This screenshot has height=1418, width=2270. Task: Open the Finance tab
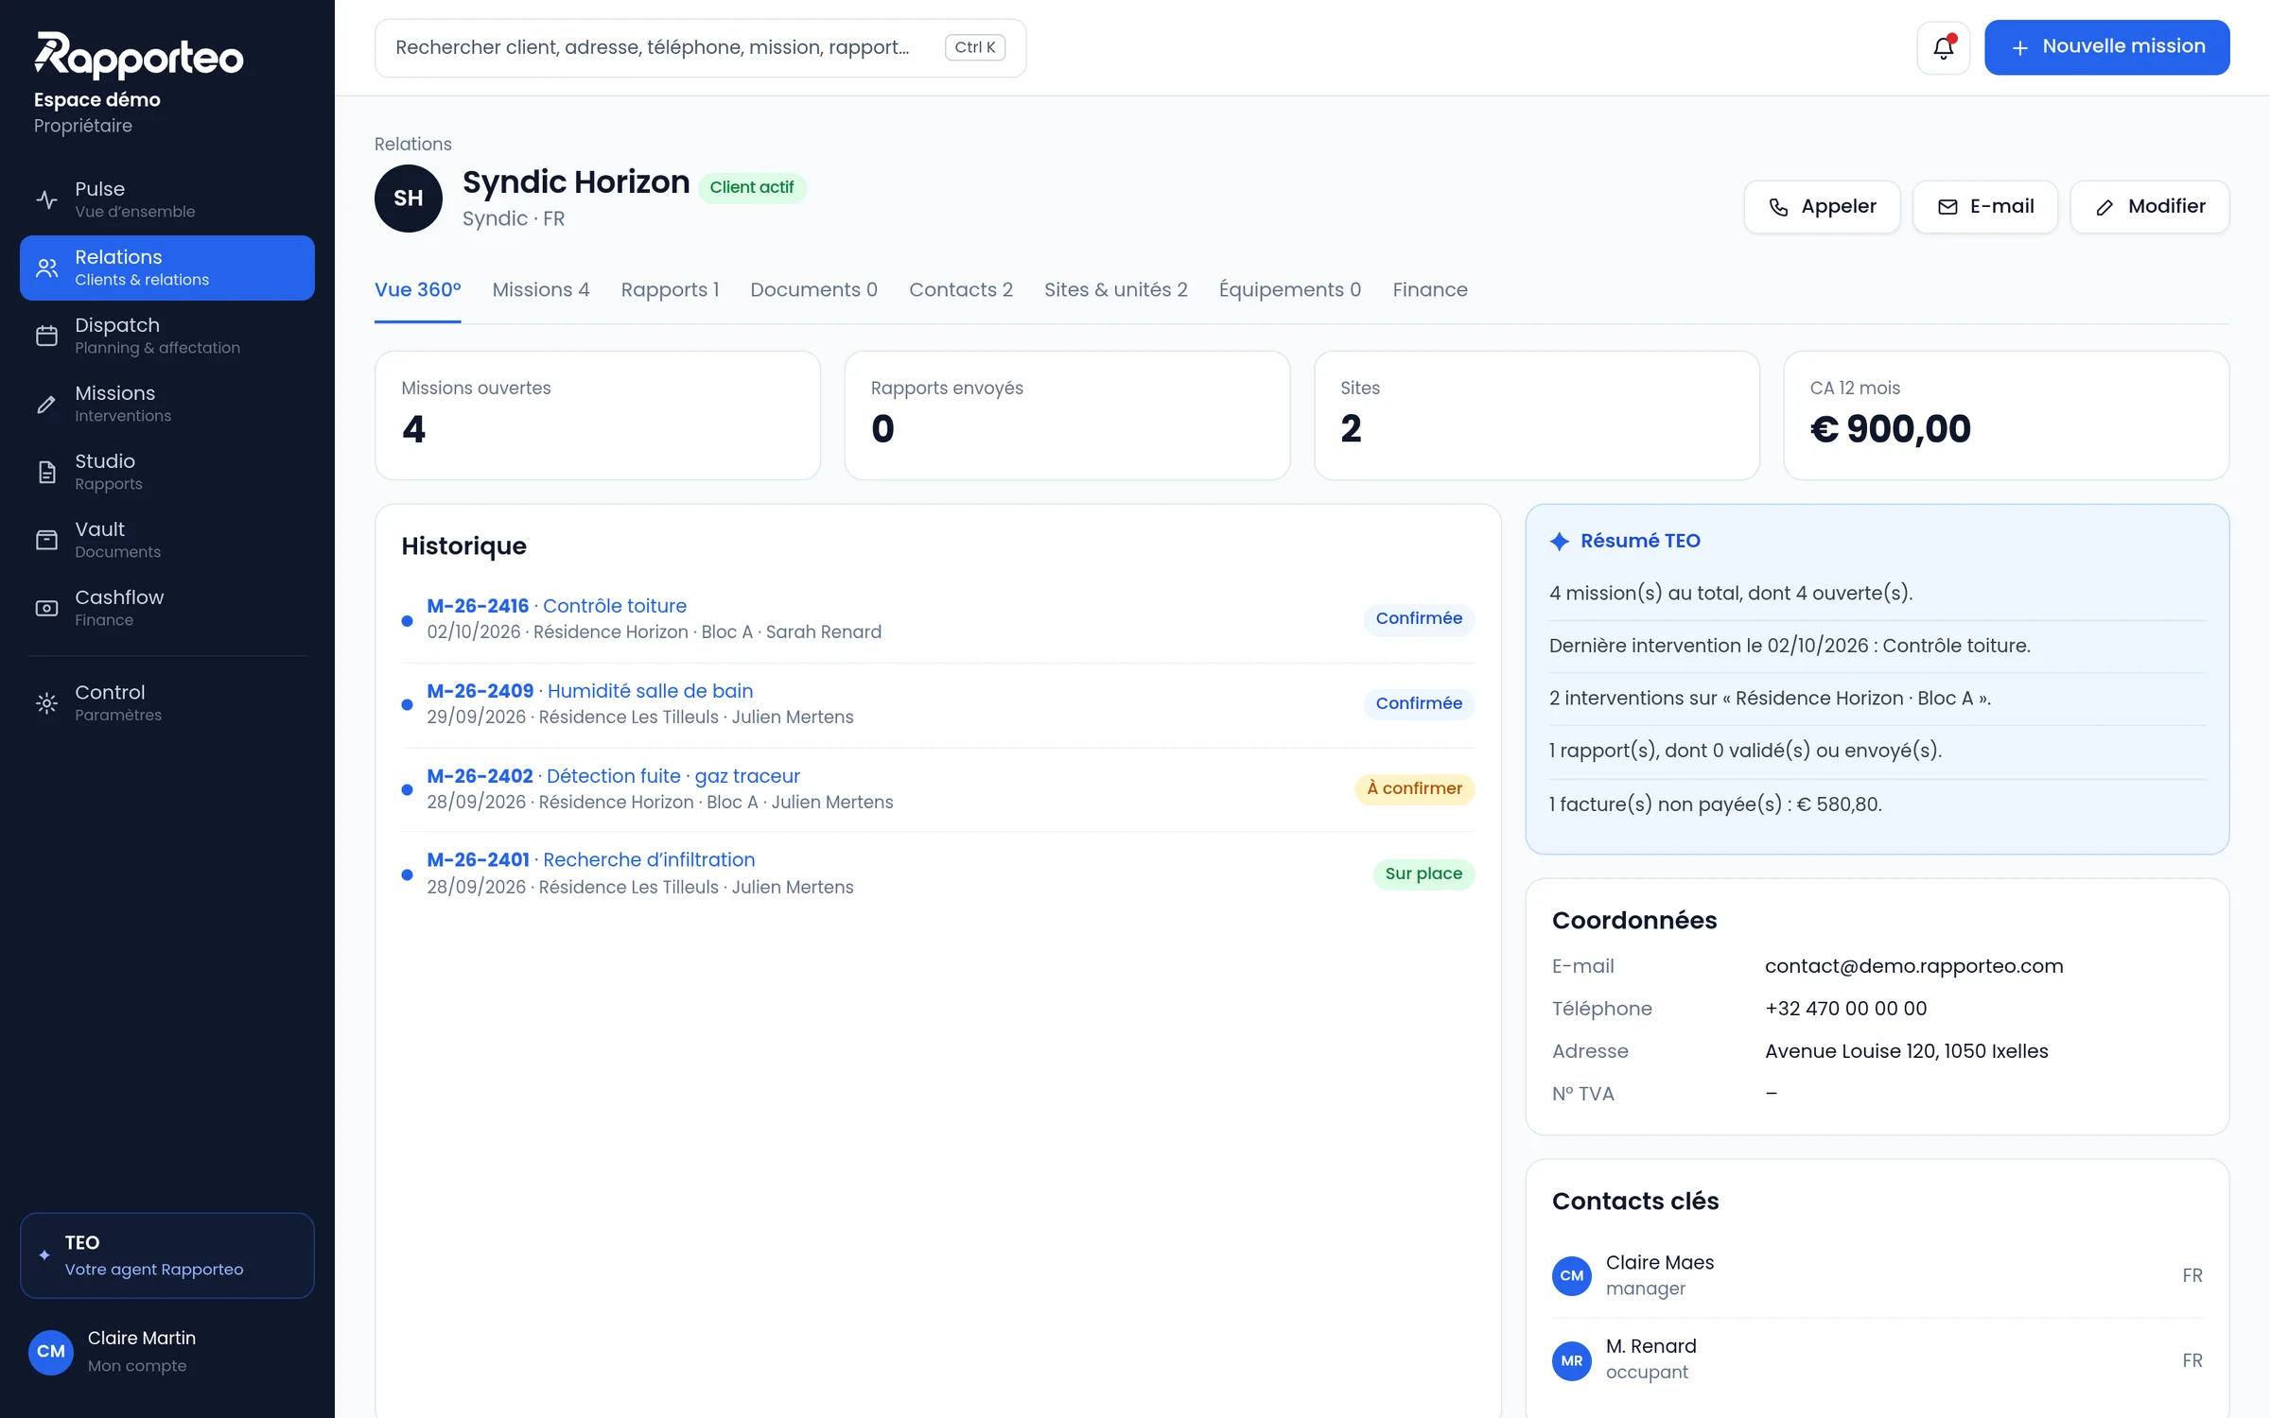coord(1430,290)
